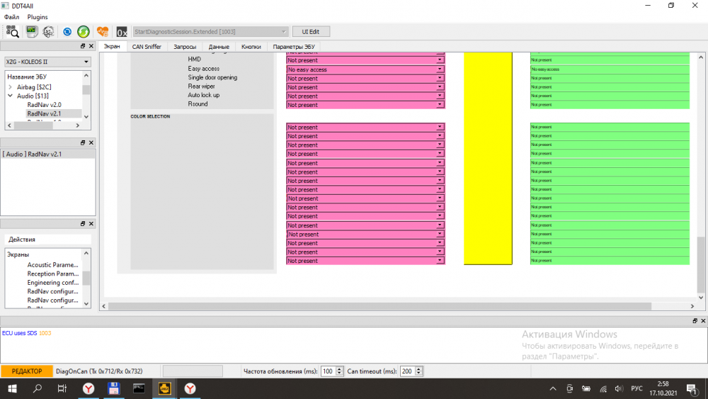
Task: Select RadNav v2.1 in ECU tree
Action: click(44, 114)
